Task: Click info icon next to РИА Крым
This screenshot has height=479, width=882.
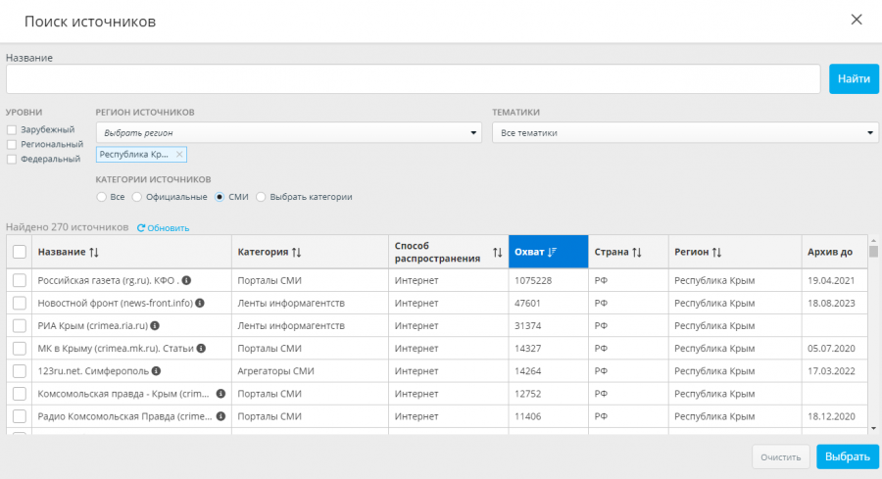Action: [x=155, y=325]
